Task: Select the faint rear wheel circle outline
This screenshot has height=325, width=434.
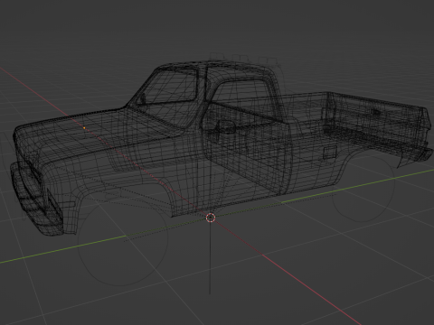Action: tap(363, 187)
